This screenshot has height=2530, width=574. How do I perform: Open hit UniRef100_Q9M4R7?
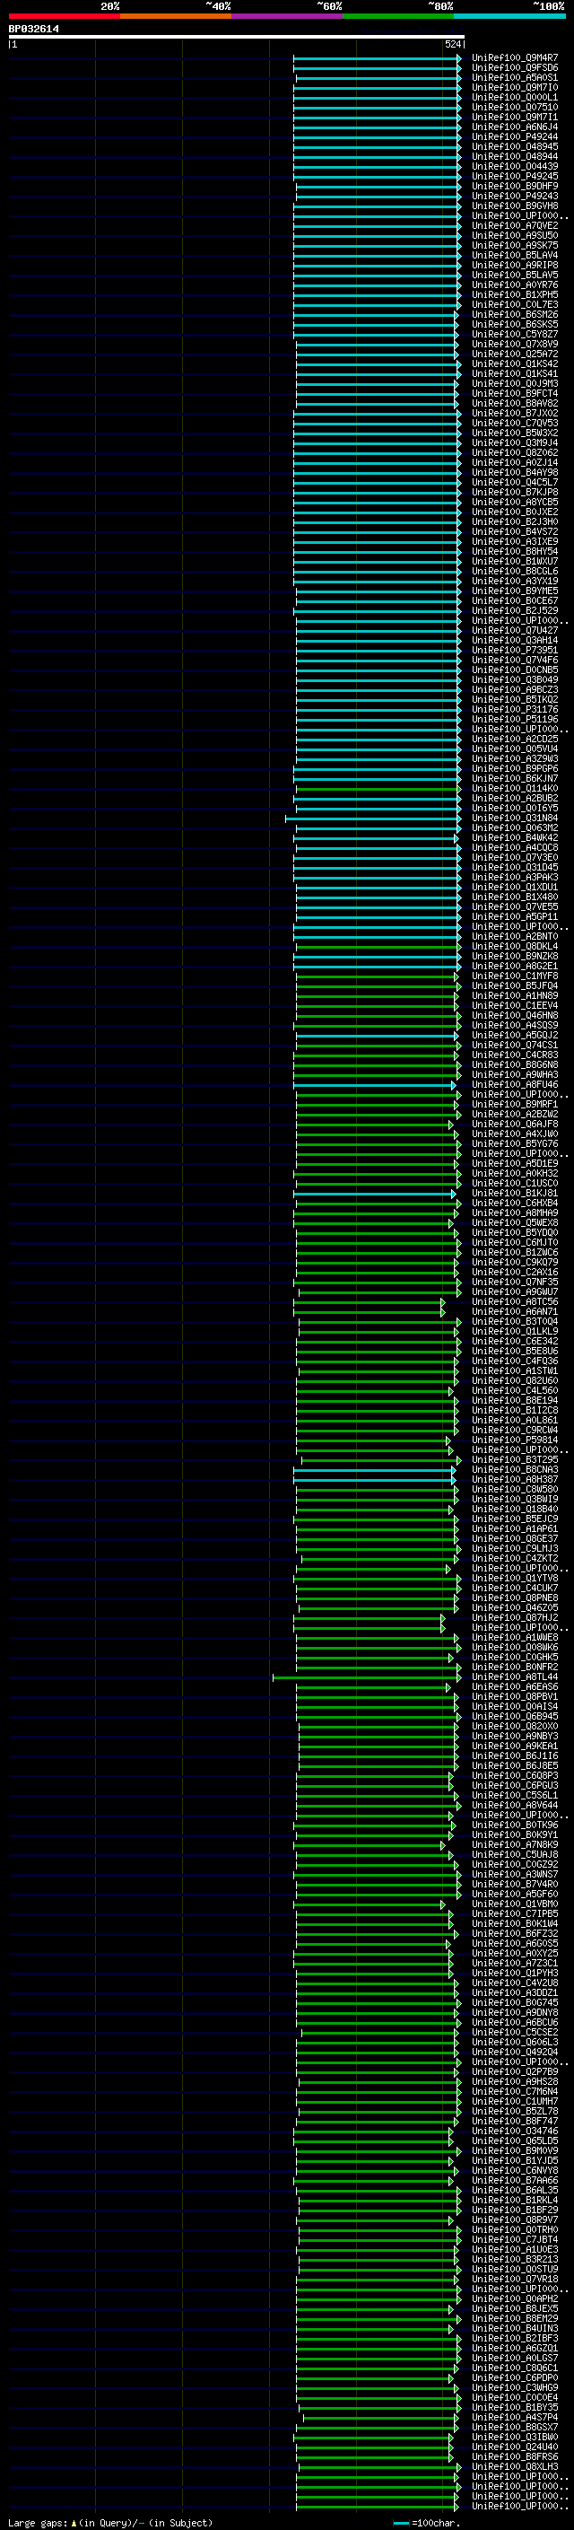515,58
